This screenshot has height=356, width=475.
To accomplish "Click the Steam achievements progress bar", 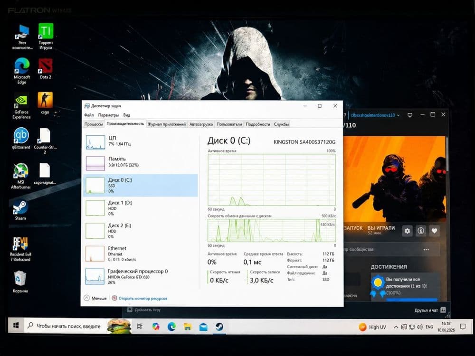I will tap(412, 300).
